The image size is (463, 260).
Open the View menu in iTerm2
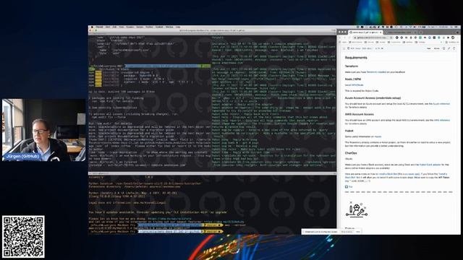(x=122, y=27)
